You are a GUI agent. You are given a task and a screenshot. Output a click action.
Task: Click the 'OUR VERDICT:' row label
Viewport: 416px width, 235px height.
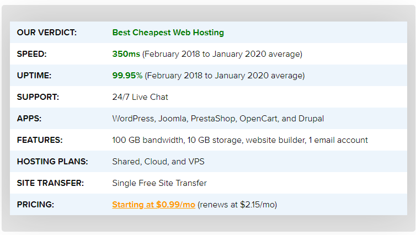pos(47,33)
